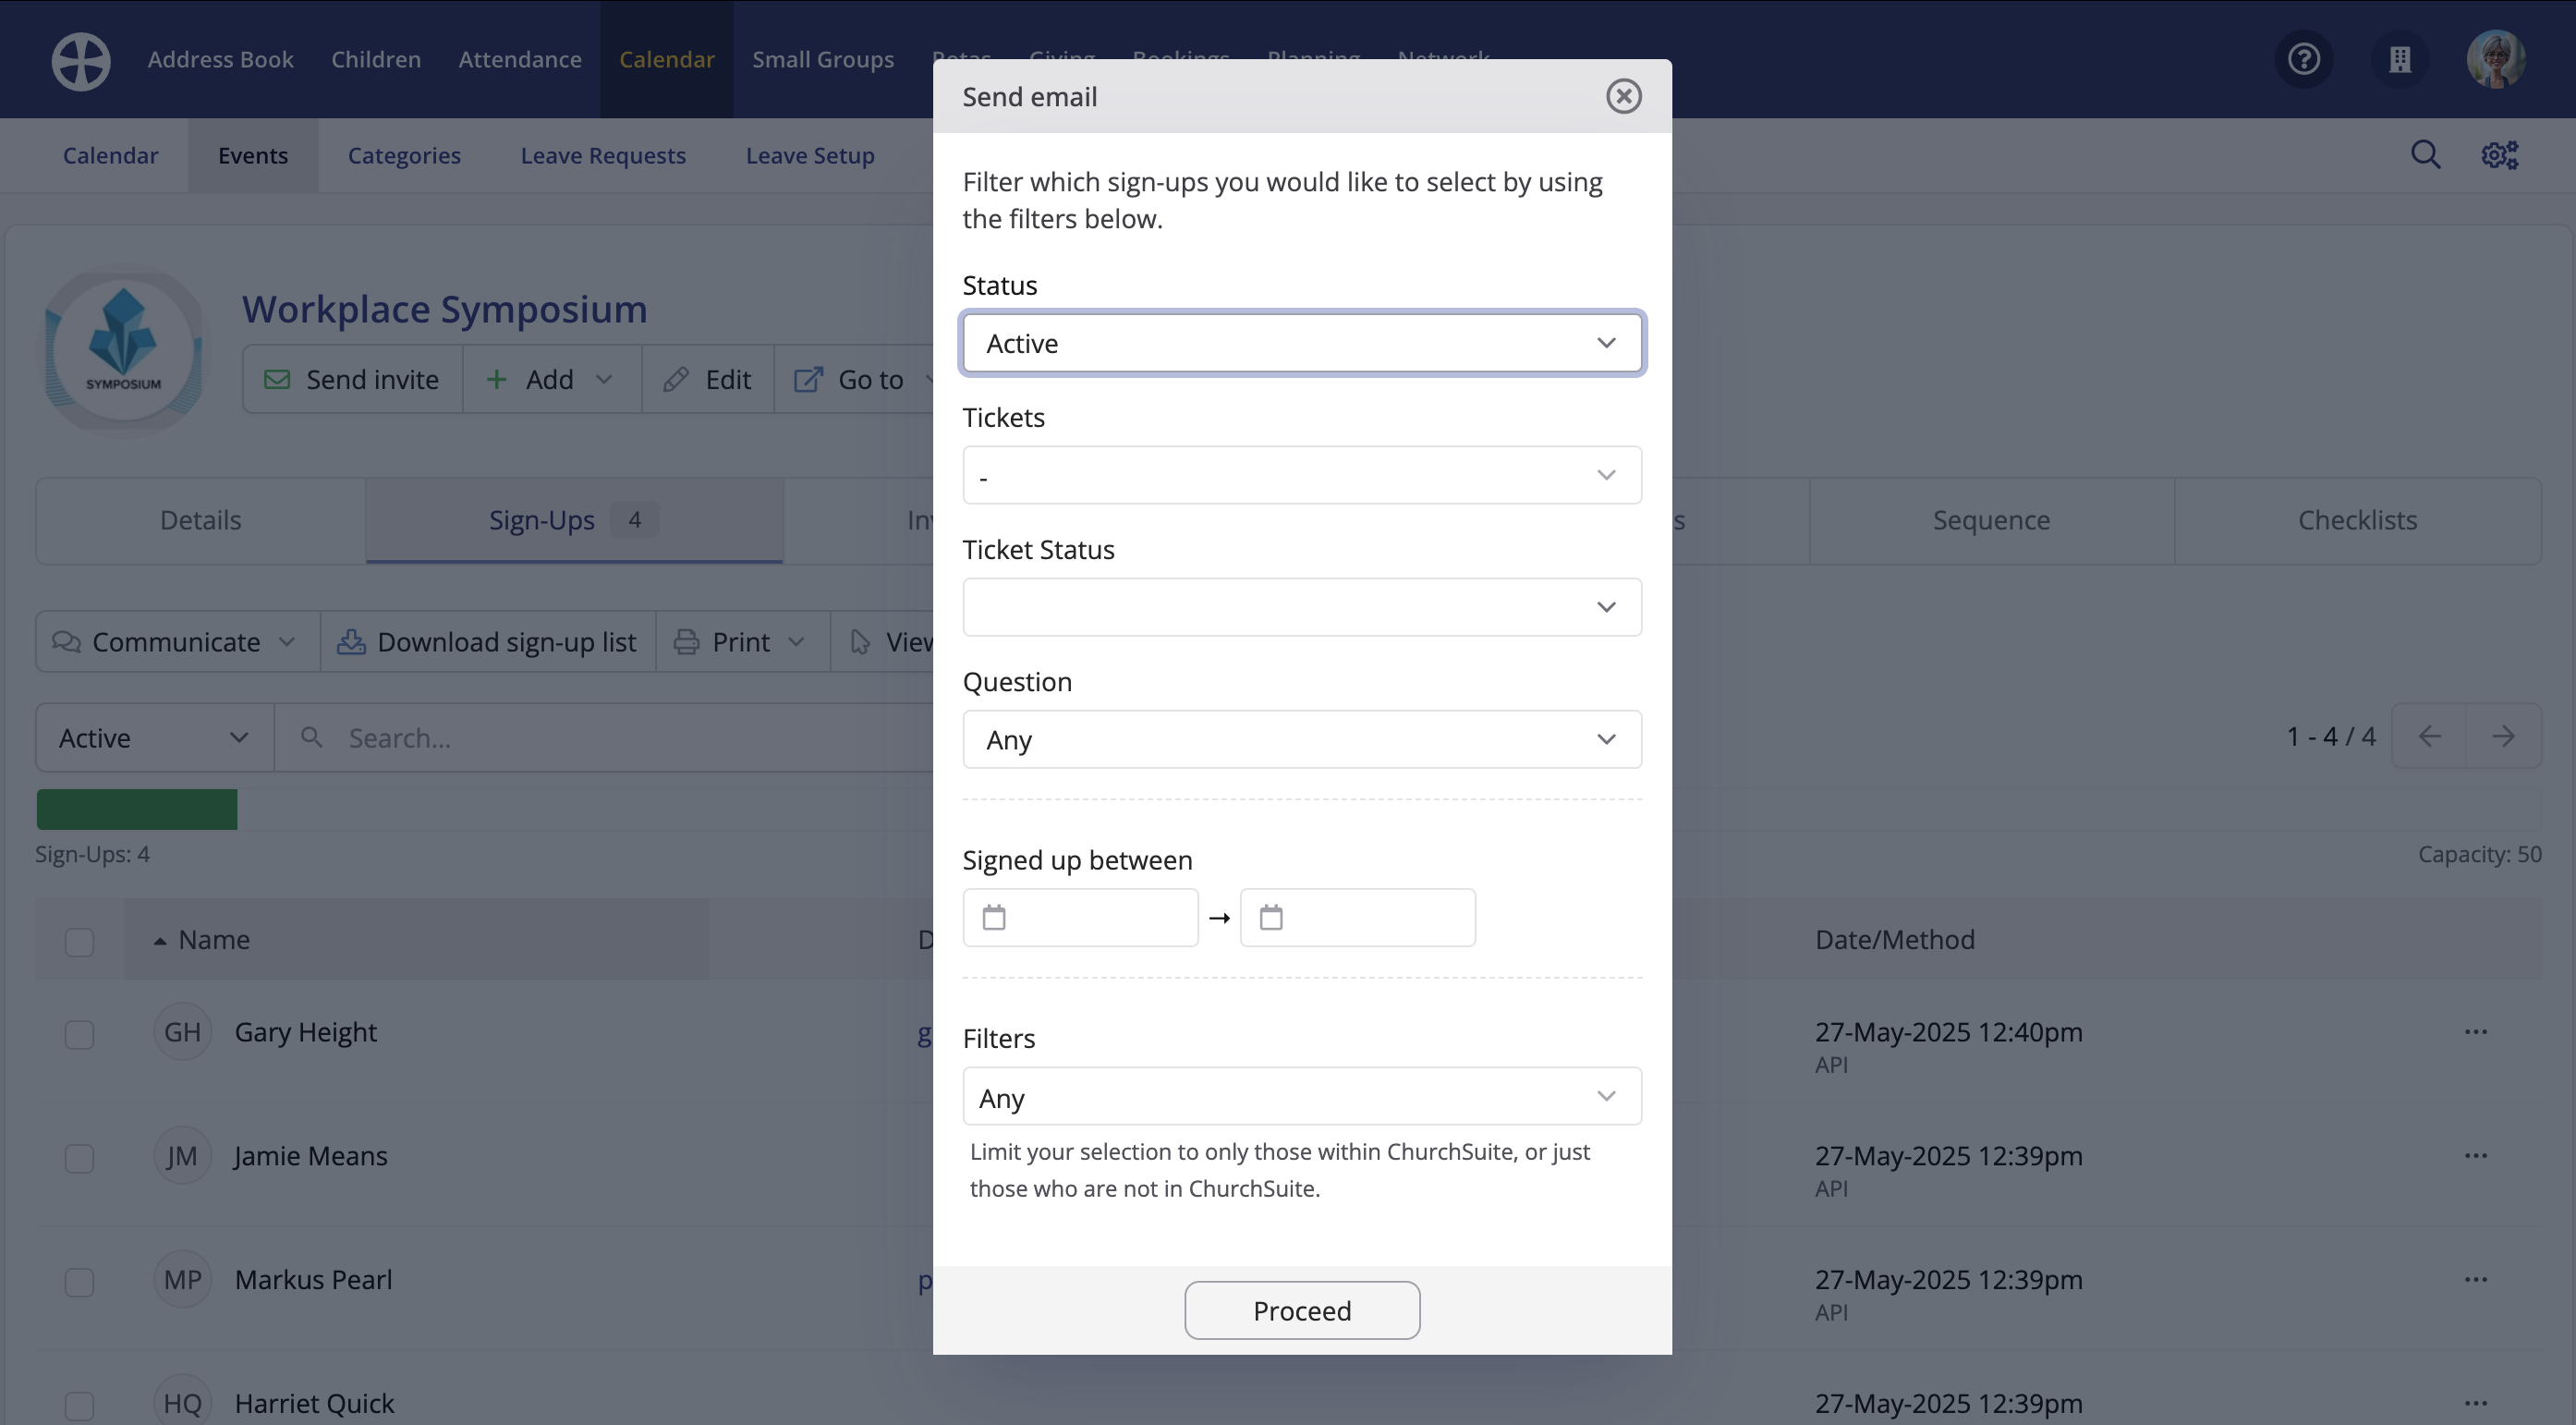Click the end date calendar icon
Image resolution: width=2576 pixels, height=1425 pixels.
tap(1271, 917)
